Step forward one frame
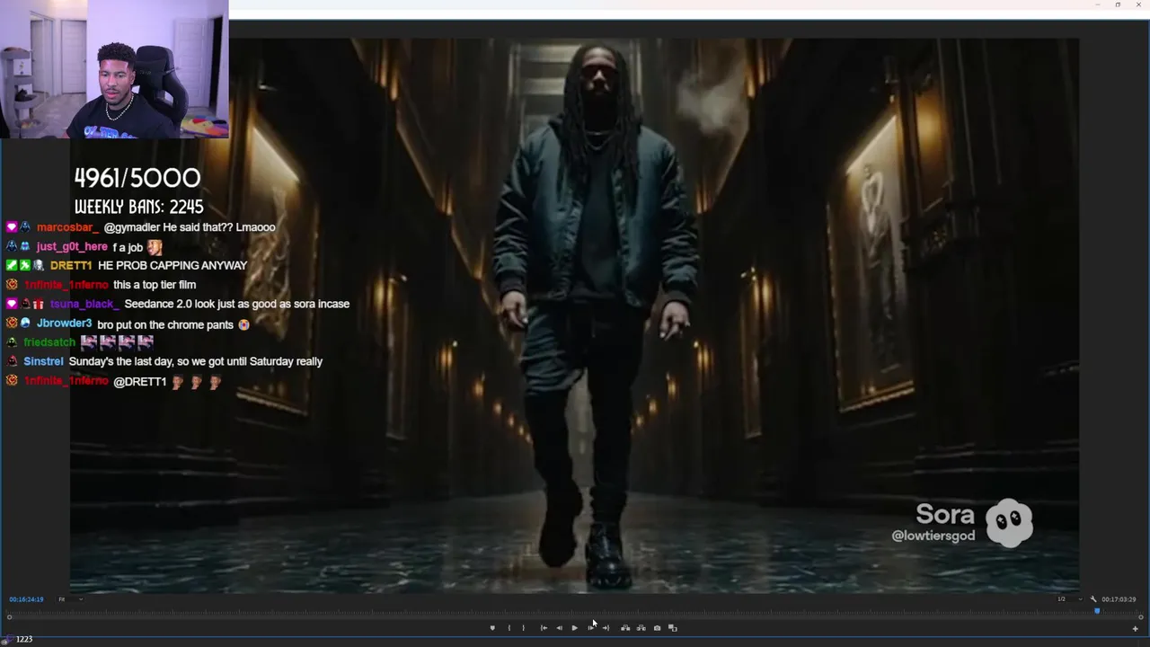The height and width of the screenshot is (647, 1150). [590, 628]
